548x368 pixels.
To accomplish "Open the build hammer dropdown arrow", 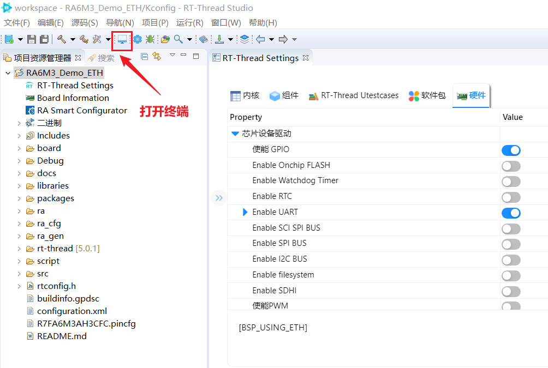I will (73, 39).
